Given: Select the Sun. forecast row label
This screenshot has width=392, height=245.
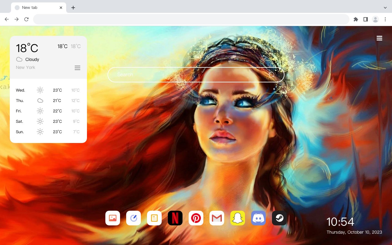Looking at the screenshot, I should [20, 132].
